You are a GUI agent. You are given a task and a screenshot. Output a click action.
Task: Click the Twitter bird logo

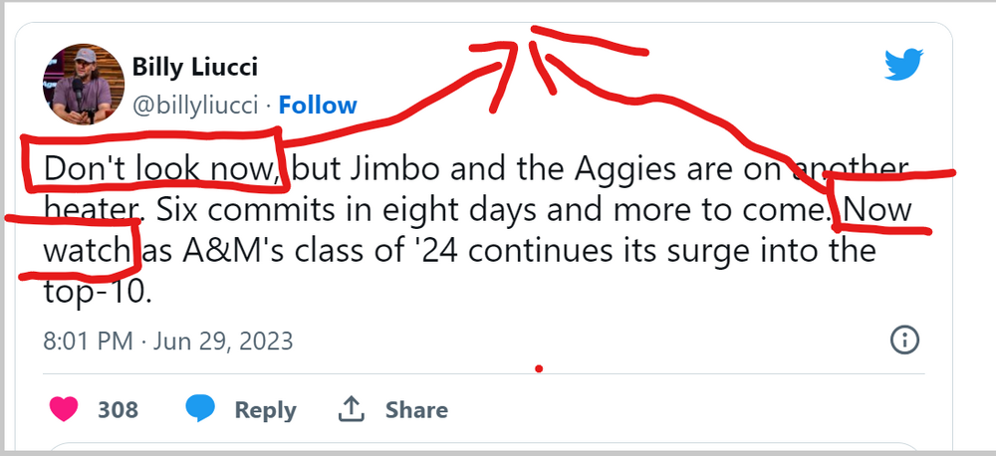pos(904,67)
